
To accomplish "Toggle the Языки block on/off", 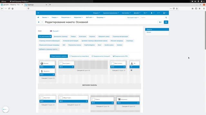I will [42, 67].
